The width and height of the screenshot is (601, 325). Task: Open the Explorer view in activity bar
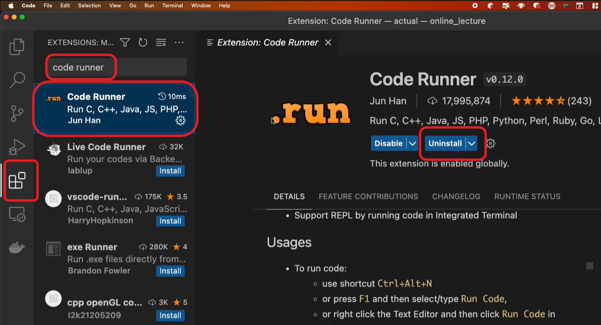(17, 47)
